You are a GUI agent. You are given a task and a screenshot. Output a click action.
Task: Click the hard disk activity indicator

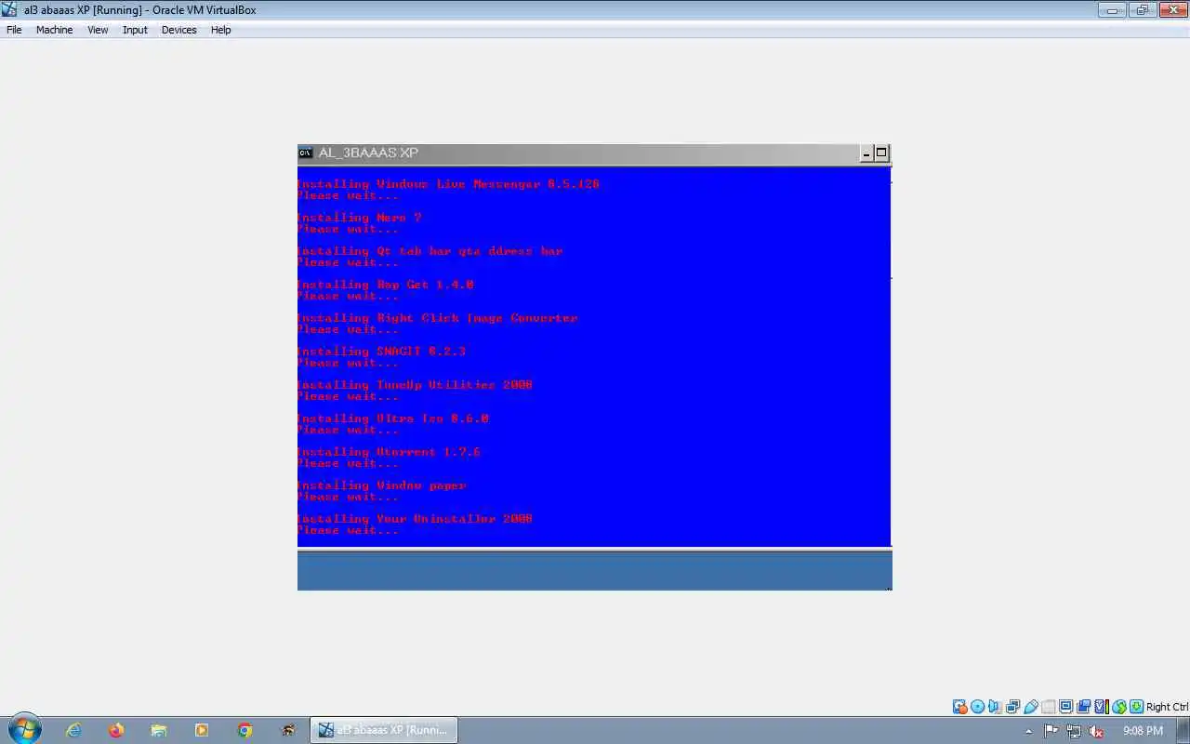959,707
